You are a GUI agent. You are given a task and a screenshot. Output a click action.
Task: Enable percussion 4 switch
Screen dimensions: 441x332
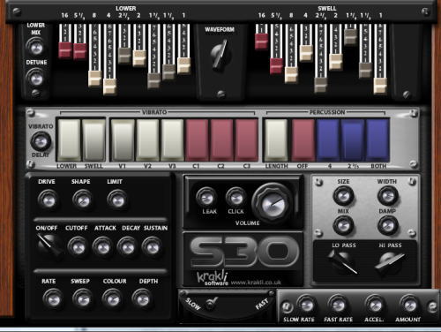click(328, 140)
